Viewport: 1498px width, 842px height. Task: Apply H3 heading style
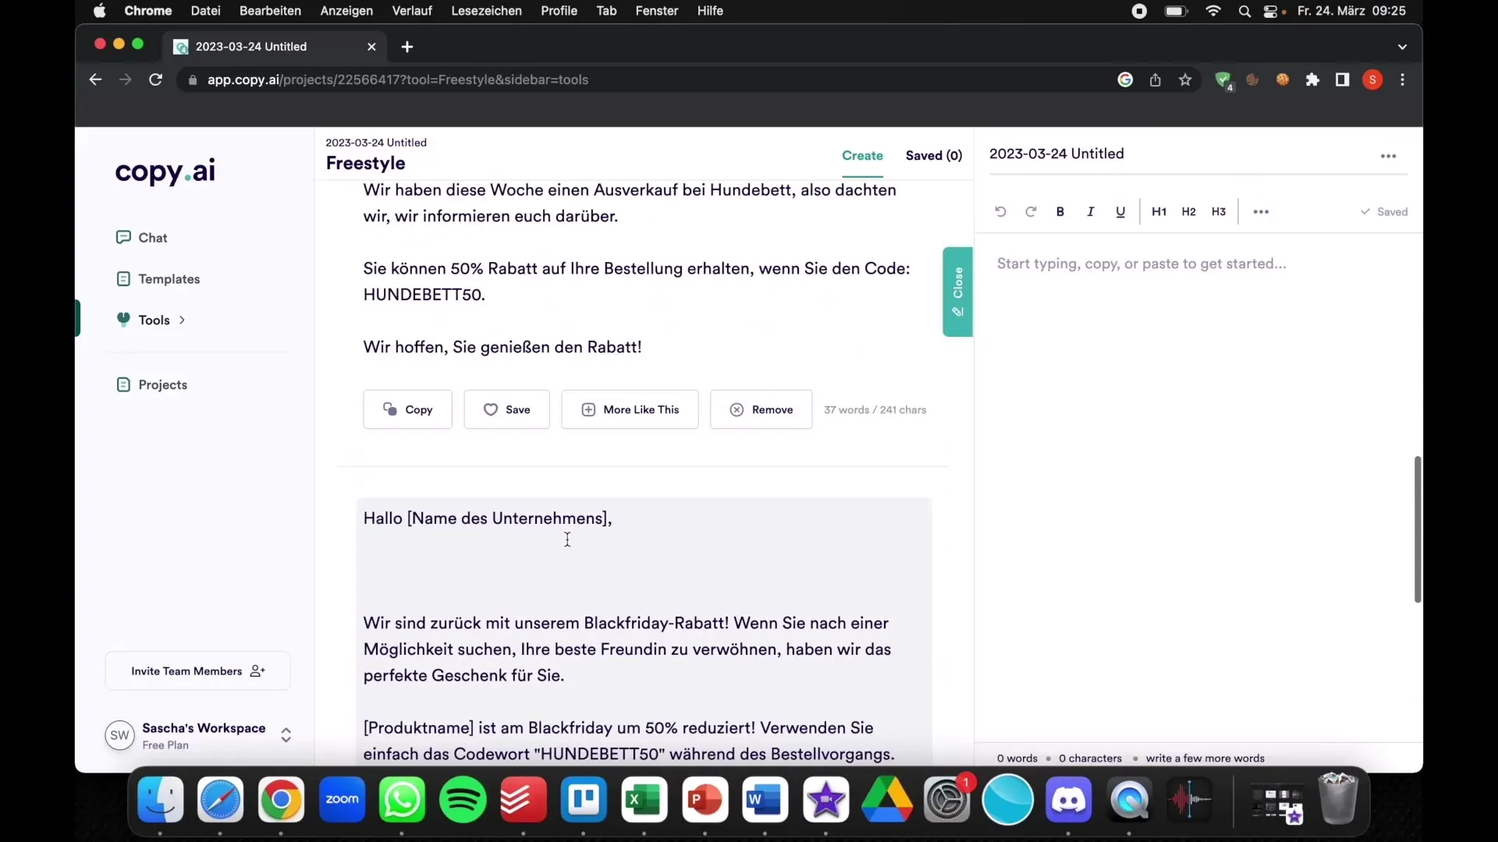tap(1219, 212)
